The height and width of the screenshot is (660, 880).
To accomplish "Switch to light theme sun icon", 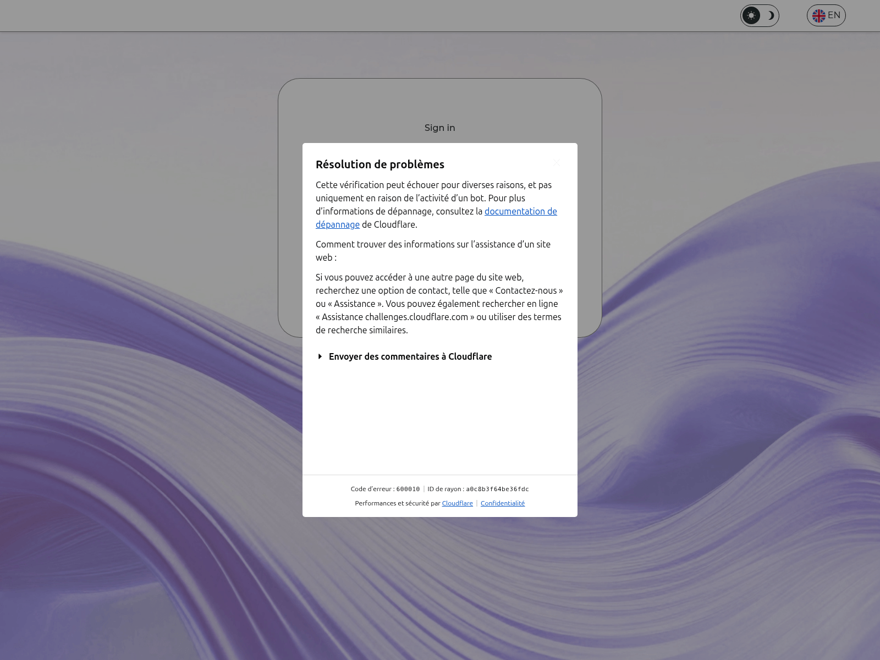I will 751,15.
